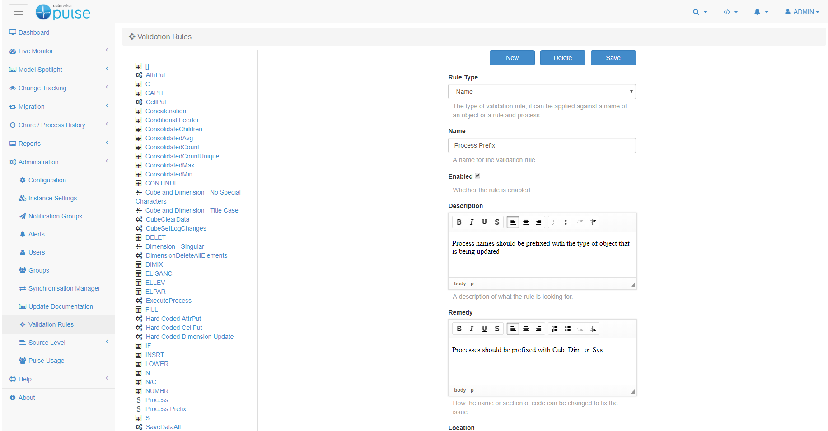The width and height of the screenshot is (828, 431).
Task: Increase indent in Description editor
Action: 593,222
